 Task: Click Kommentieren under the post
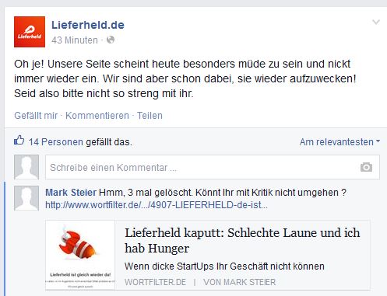(x=97, y=116)
